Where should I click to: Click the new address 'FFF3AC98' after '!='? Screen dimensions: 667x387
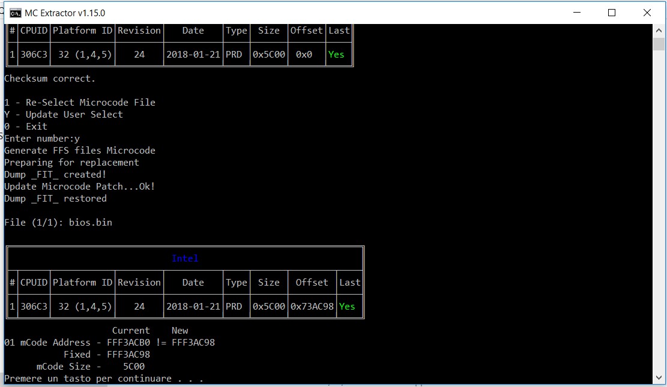(x=193, y=343)
